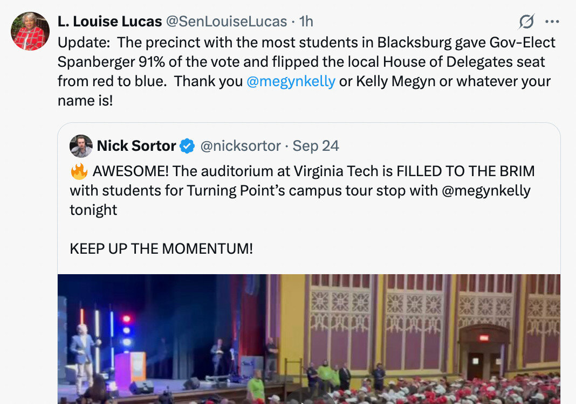Open the L. Louise Lucas display name
This screenshot has height=404, width=576.
coord(109,22)
